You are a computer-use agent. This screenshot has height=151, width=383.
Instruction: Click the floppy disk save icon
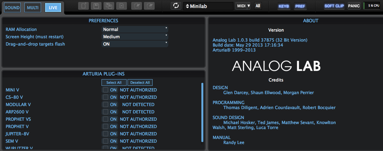[x=96, y=6]
